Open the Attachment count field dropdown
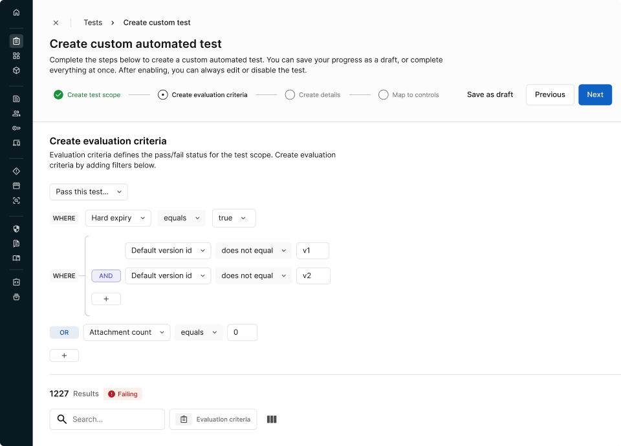 coord(127,332)
